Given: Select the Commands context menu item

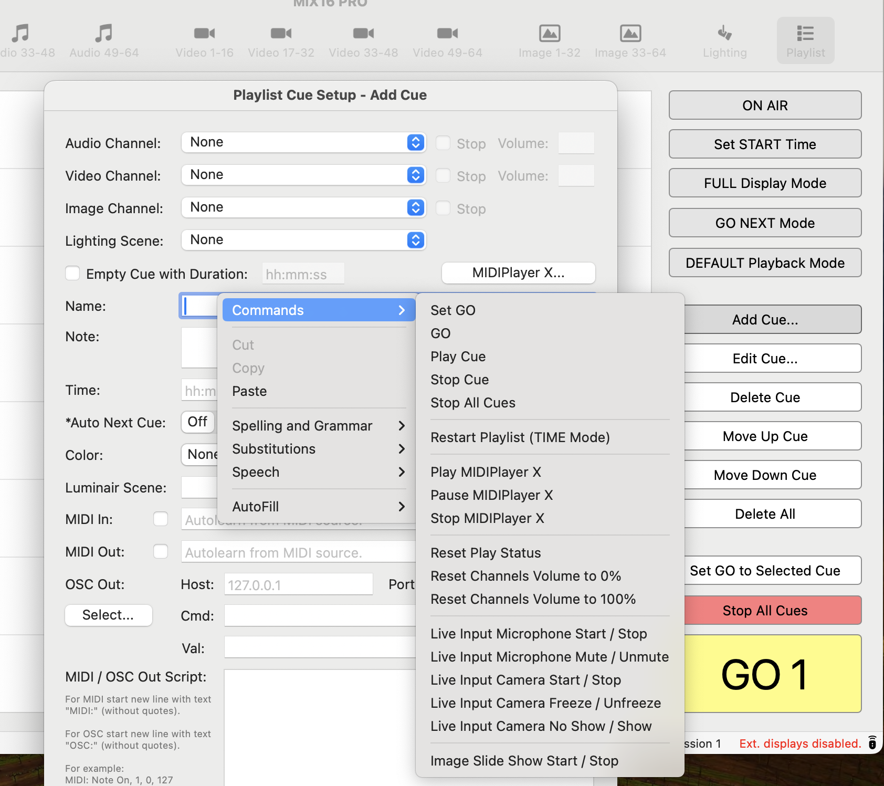Looking at the screenshot, I should [x=319, y=310].
